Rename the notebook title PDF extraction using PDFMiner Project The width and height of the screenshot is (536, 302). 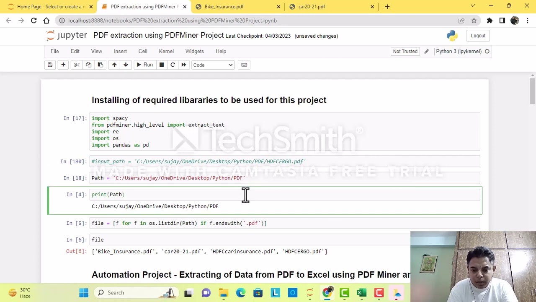point(158,35)
